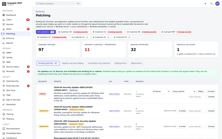This screenshot has height=139, width=222.
Task: Open the KB5124008 link
Action: [x=114, y=111]
